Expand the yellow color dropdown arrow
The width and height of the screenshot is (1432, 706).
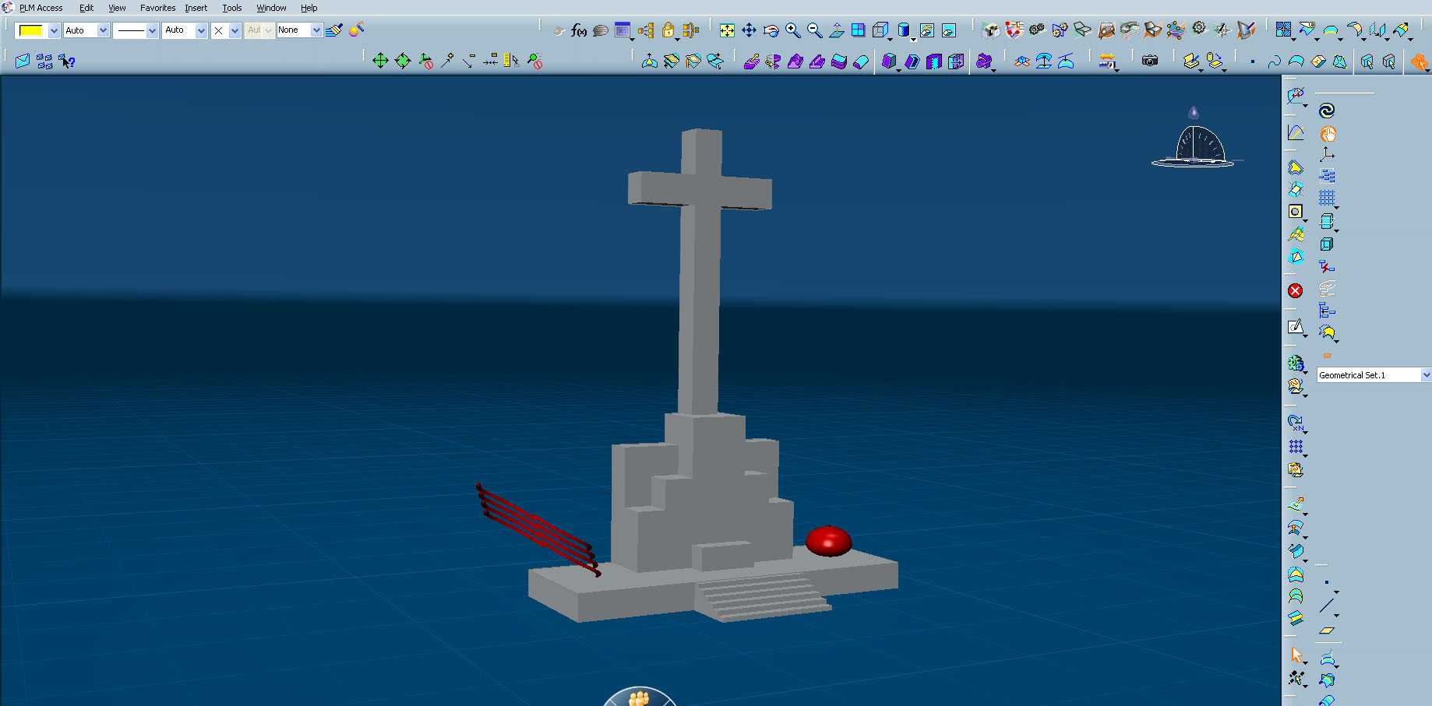(x=54, y=30)
